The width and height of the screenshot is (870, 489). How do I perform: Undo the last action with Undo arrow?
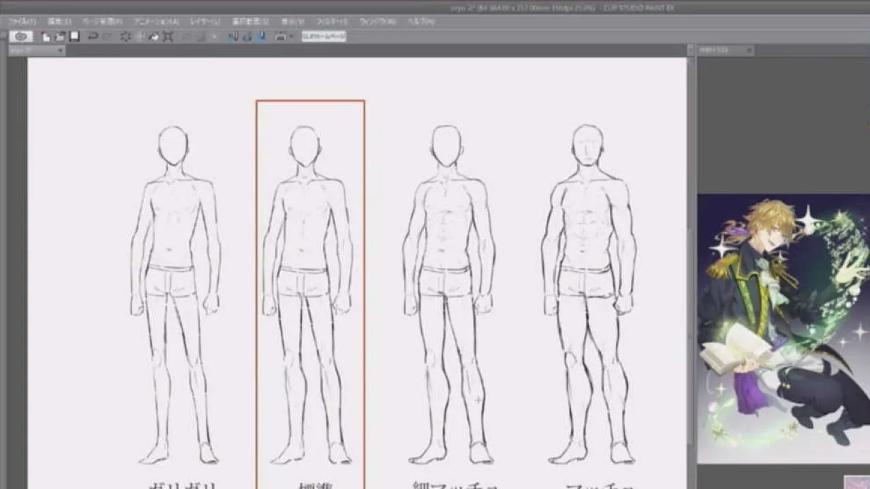[93, 36]
